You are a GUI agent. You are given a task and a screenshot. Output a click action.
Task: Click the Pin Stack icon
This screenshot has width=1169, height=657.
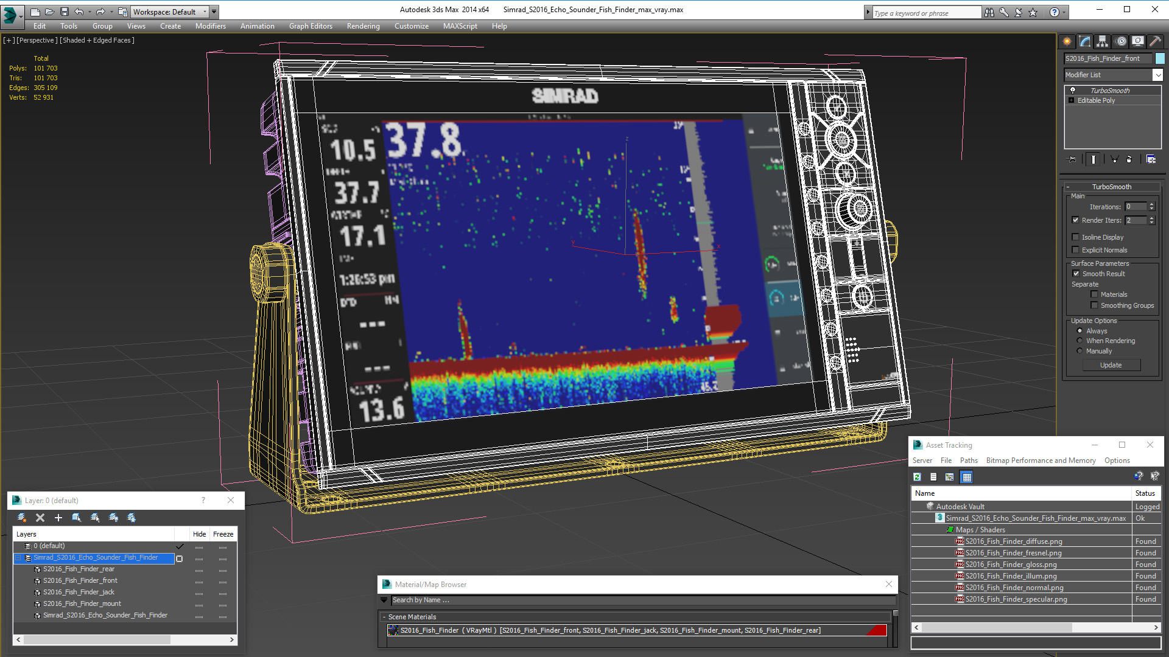tap(1072, 159)
